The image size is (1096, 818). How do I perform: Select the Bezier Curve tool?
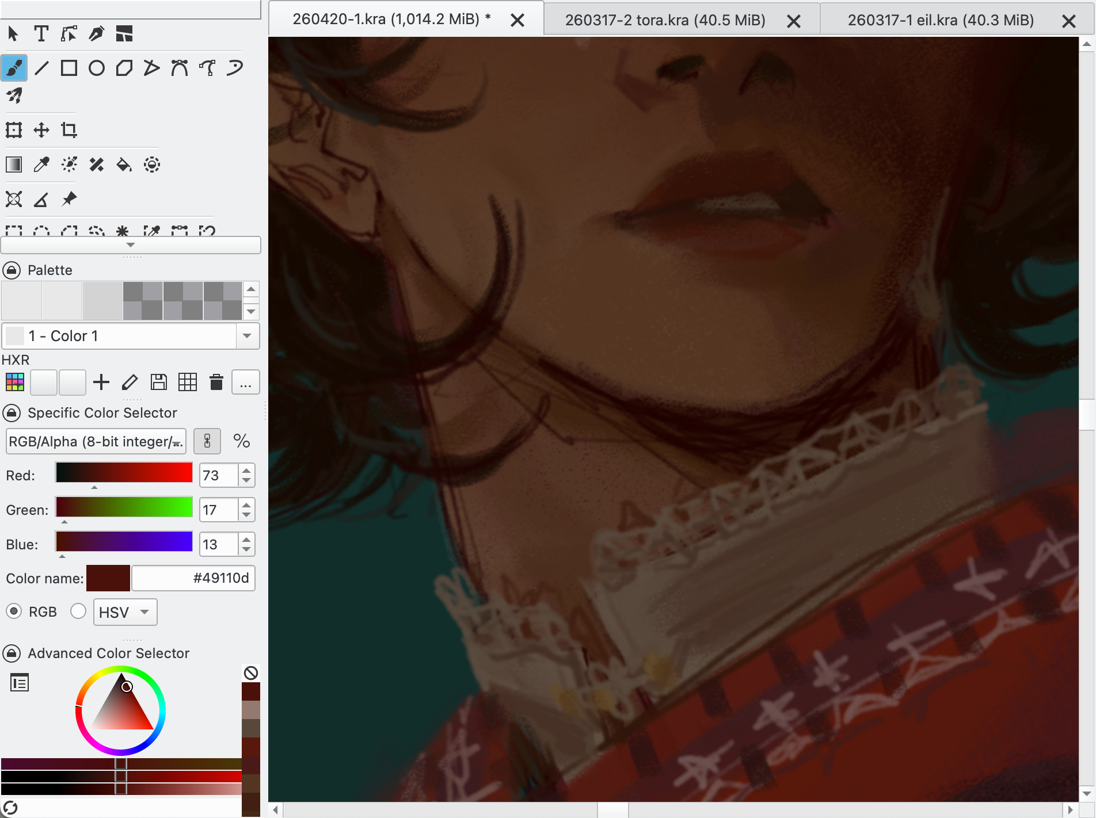click(x=180, y=68)
